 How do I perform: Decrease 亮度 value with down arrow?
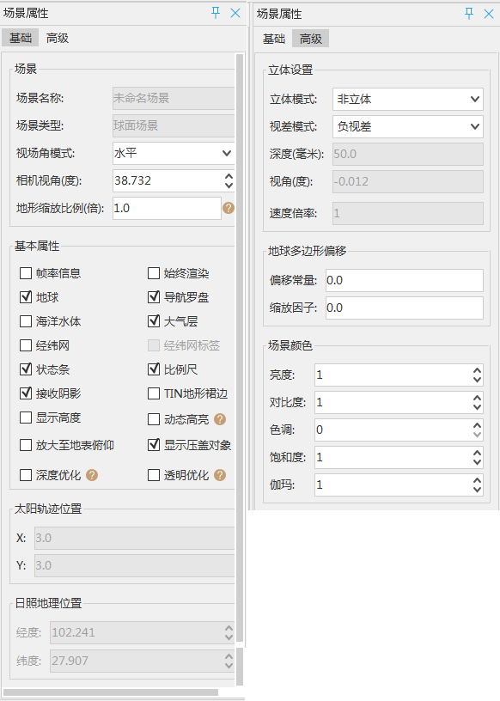tap(477, 380)
